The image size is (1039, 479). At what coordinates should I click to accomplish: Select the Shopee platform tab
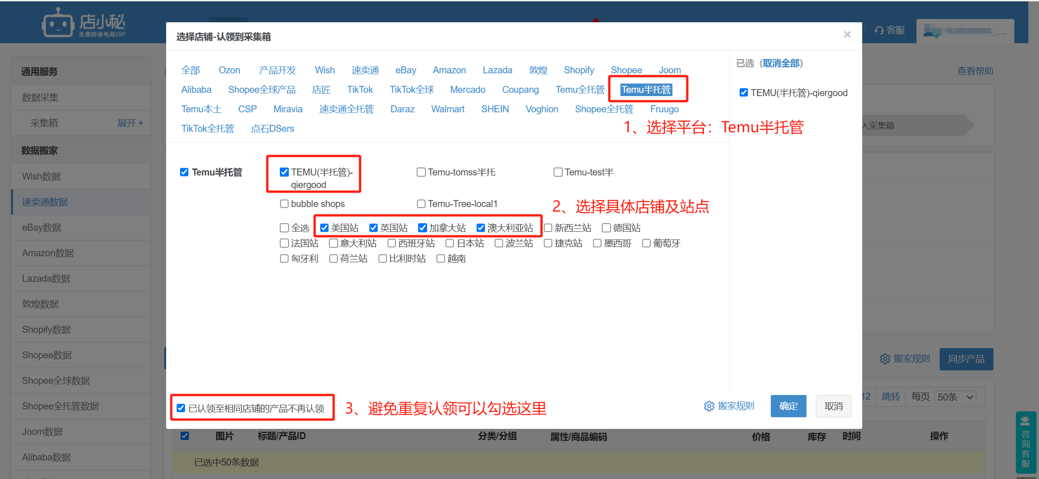[x=626, y=70]
